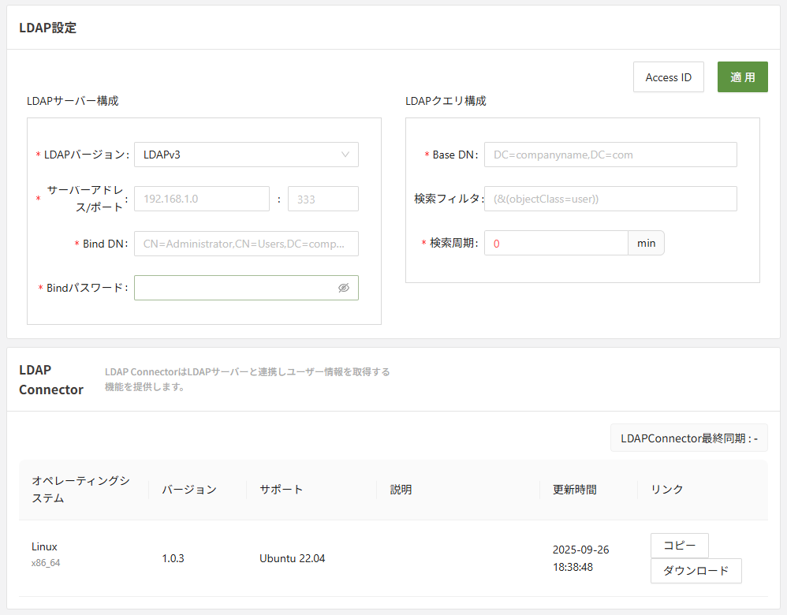Click the port number field
This screenshot has width=787, height=615.
(x=323, y=199)
